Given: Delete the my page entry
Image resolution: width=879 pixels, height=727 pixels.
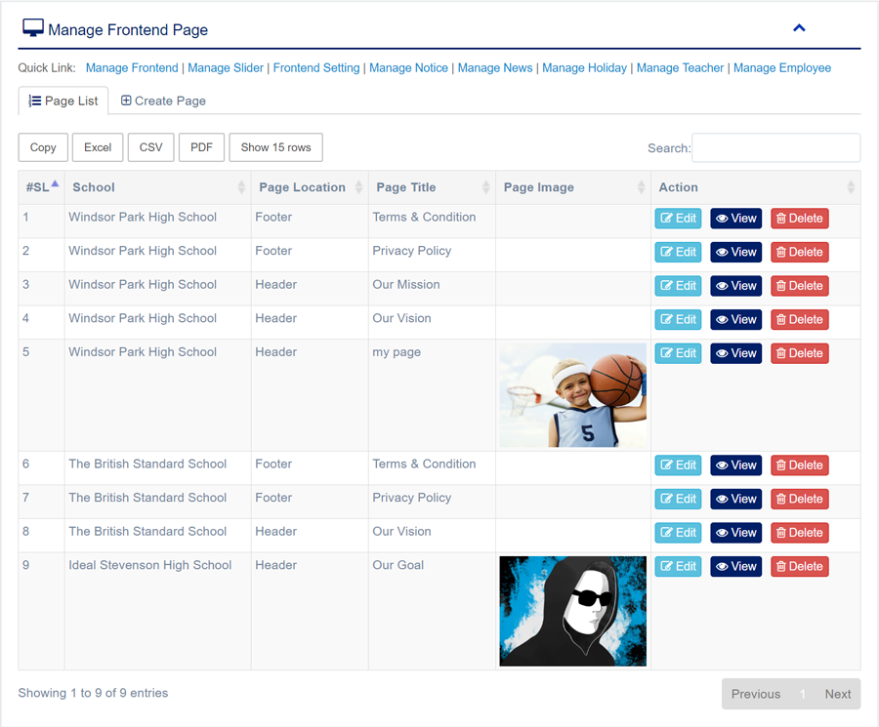Looking at the screenshot, I should [x=799, y=353].
